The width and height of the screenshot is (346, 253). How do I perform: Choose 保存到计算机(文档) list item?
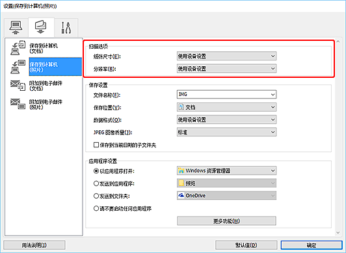tap(44, 48)
